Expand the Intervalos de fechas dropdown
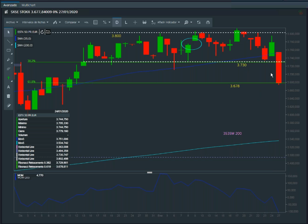Screen dimensions: 308x224 [35, 22]
